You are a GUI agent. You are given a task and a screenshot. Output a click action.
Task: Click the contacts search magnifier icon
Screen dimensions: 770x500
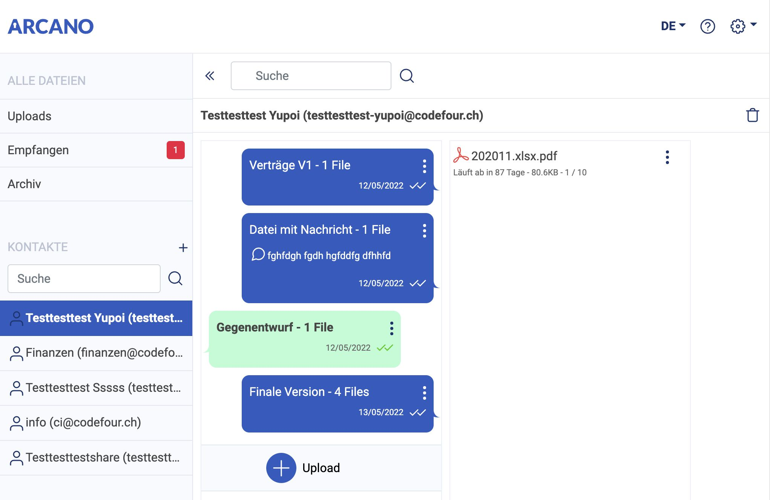pyautogui.click(x=175, y=278)
